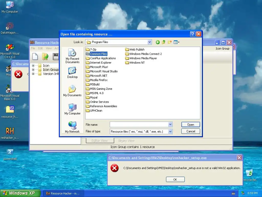The image size is (262, 197).
Task: Select the Windows Media Connect 2 folder
Action: 144,54
